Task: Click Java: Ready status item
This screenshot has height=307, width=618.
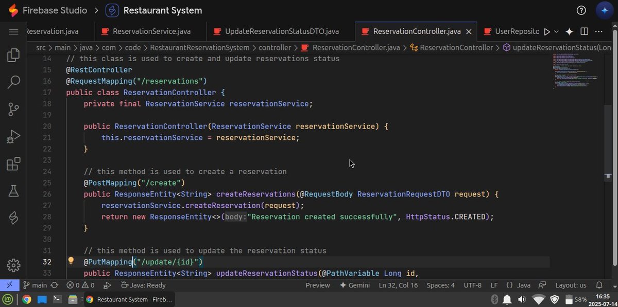Action: click(143, 285)
